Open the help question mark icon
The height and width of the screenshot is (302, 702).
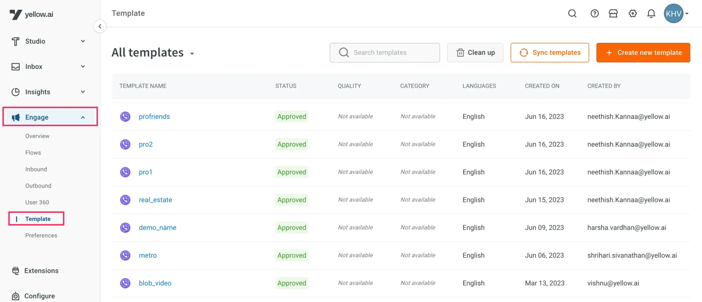[x=595, y=13]
